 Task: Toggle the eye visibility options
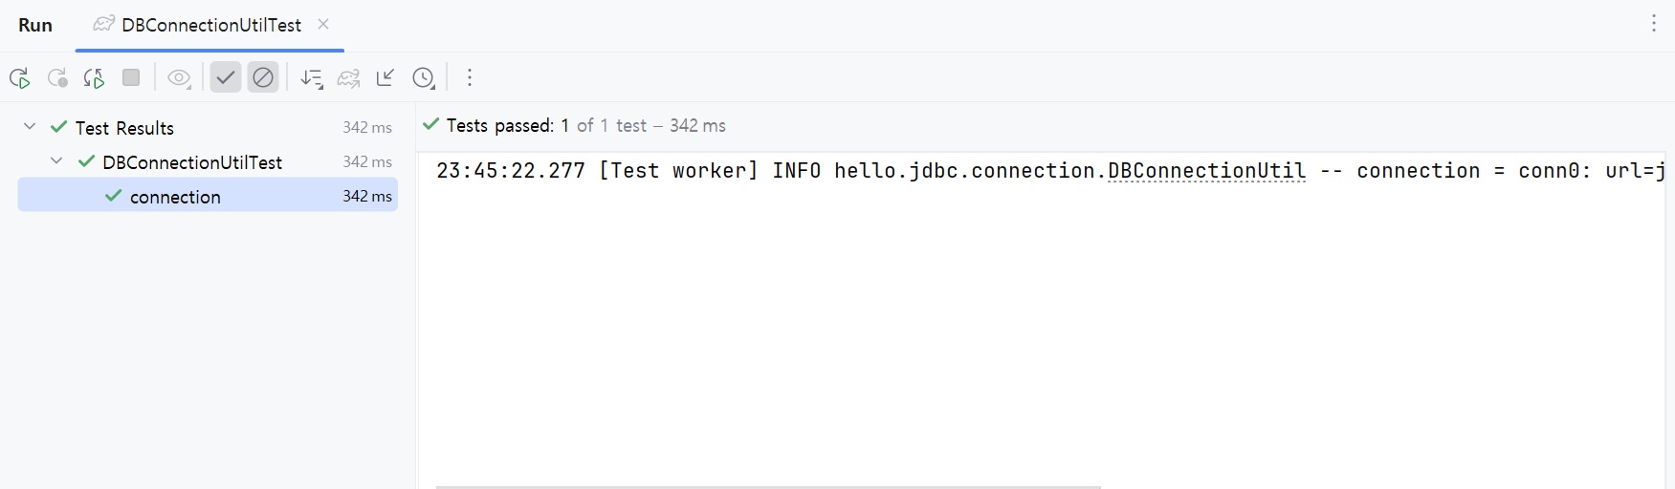coord(179,78)
